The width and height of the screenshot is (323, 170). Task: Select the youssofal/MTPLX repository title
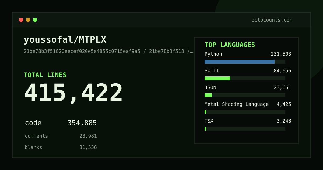(65, 40)
